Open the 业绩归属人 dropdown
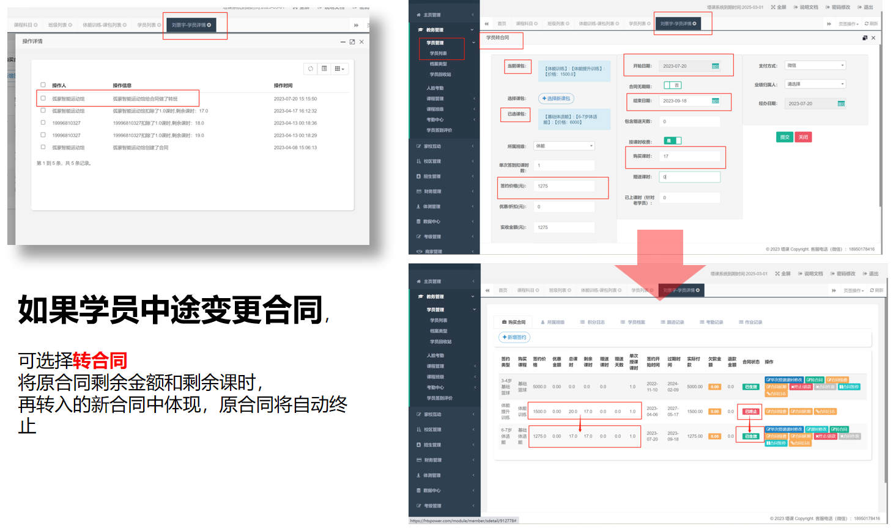This screenshot has height=529, width=896. tap(815, 84)
